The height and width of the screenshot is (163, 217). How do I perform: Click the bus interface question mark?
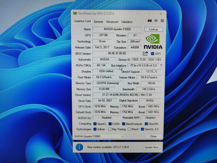[161, 65]
